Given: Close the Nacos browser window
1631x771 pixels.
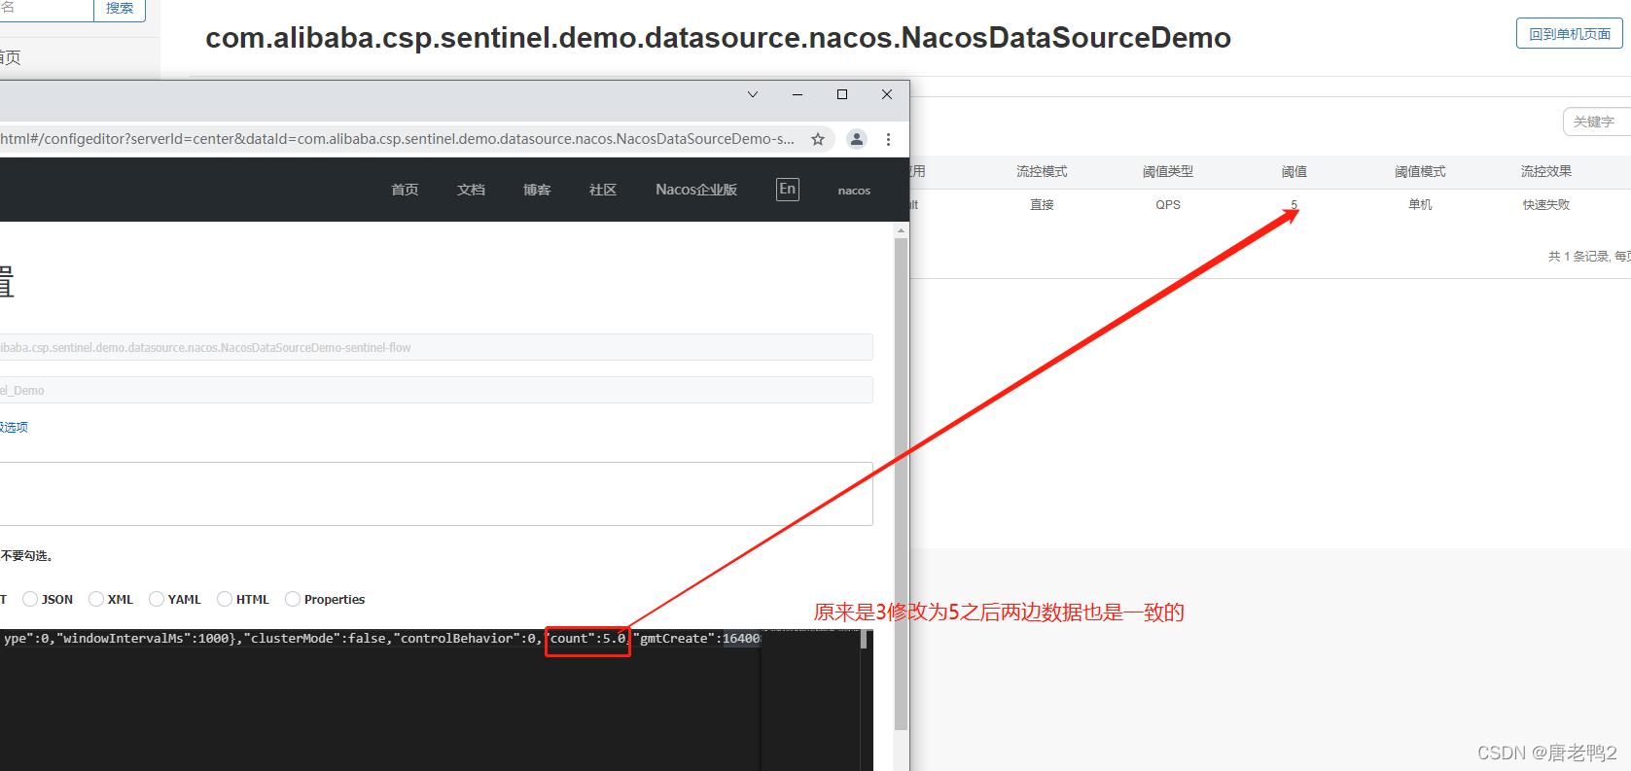Looking at the screenshot, I should tap(887, 94).
